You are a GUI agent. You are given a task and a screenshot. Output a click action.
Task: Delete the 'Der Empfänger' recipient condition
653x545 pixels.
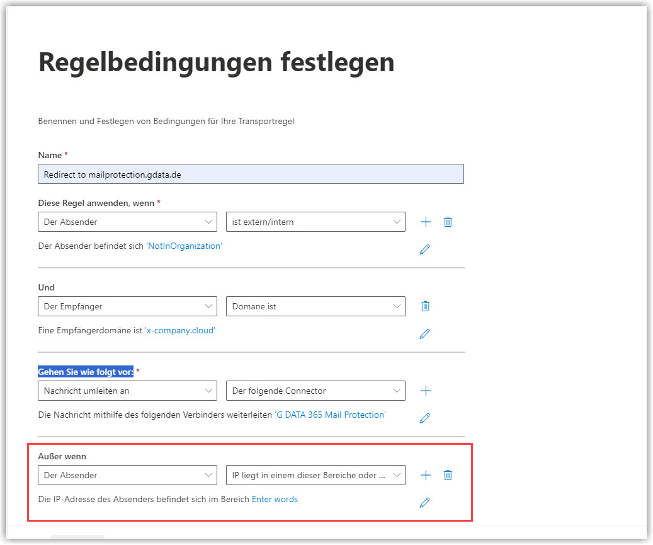[425, 306]
